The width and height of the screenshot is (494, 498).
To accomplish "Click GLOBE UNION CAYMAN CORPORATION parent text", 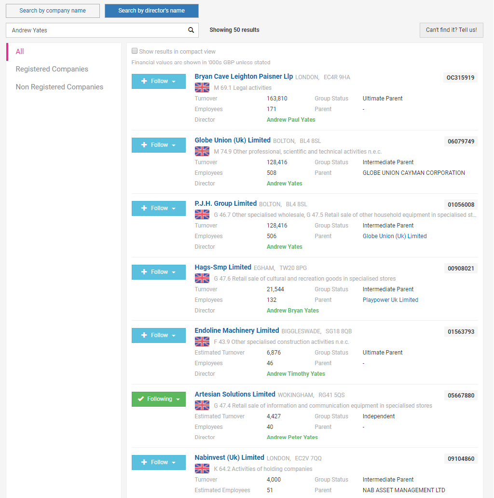I will (414, 173).
